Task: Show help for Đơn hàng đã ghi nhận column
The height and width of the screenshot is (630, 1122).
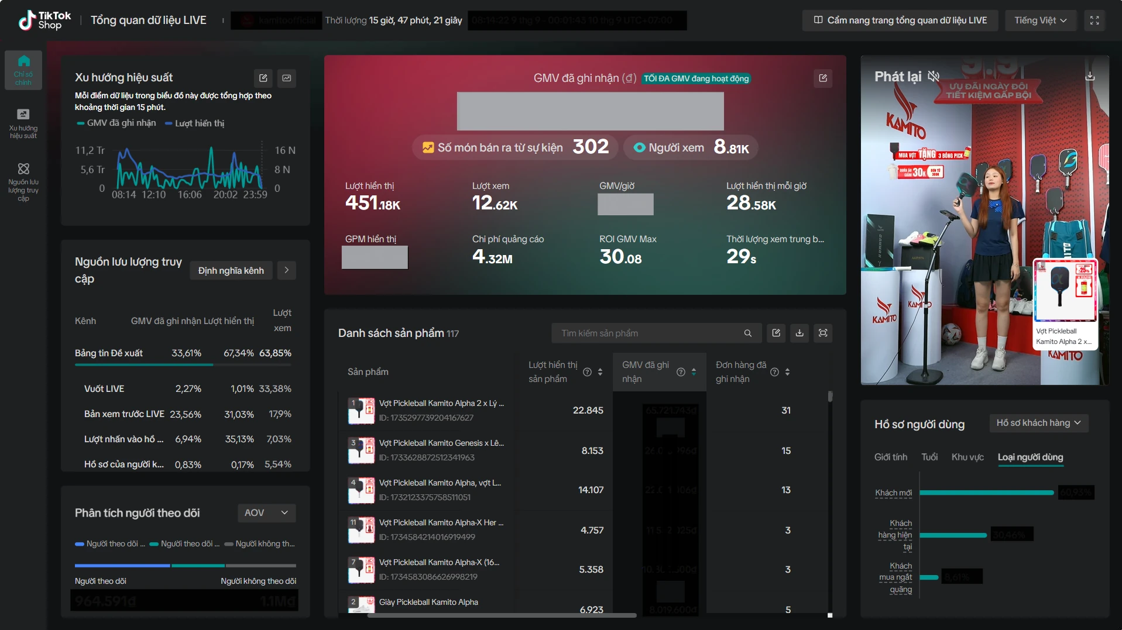Action: pyautogui.click(x=774, y=372)
